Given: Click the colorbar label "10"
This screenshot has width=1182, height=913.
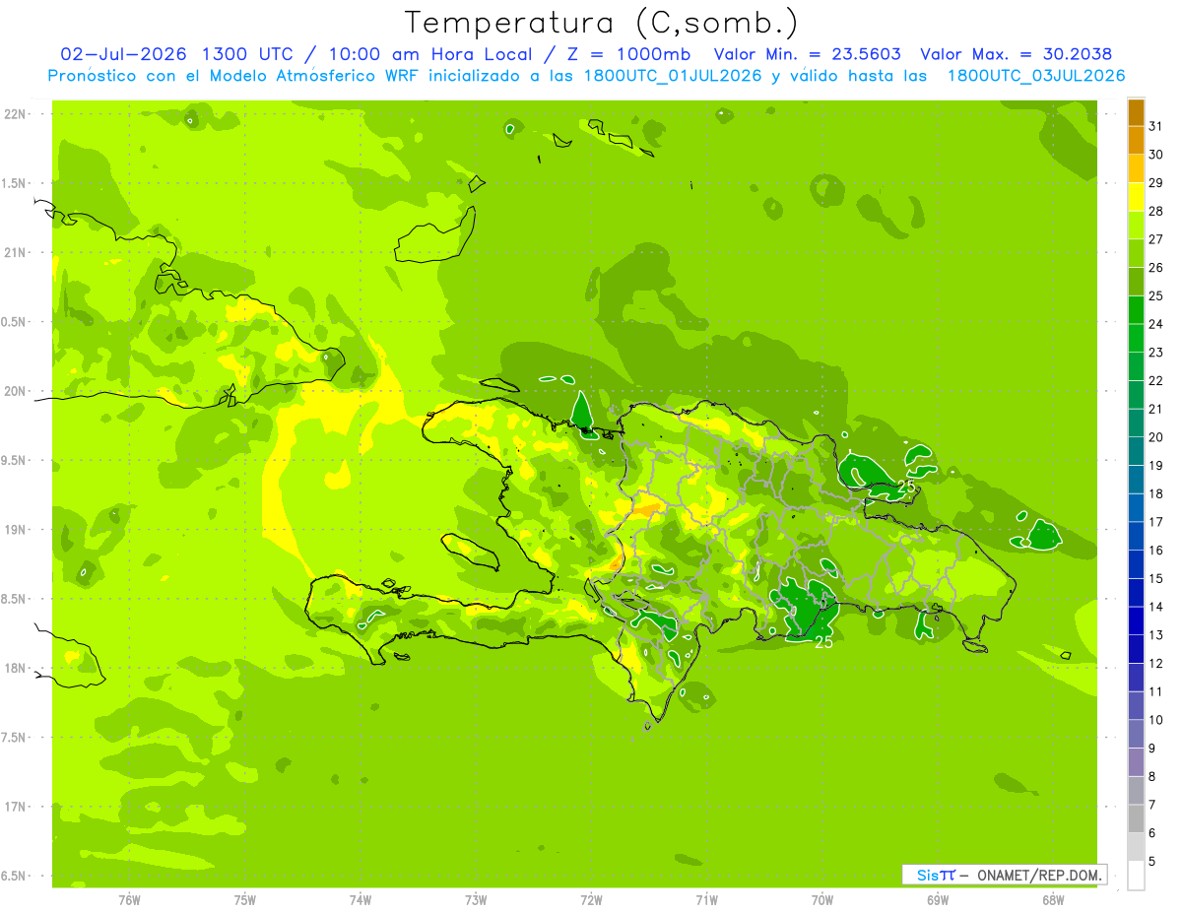Looking at the screenshot, I should 1156,720.
